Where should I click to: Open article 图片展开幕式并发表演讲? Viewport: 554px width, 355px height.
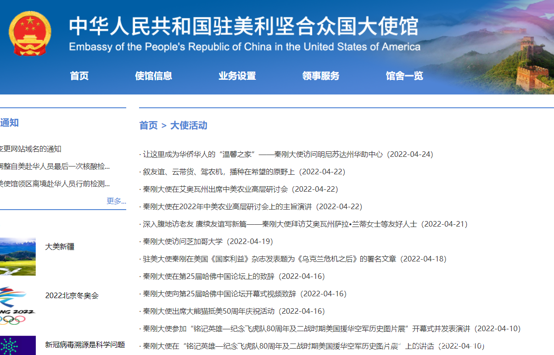click(x=332, y=329)
